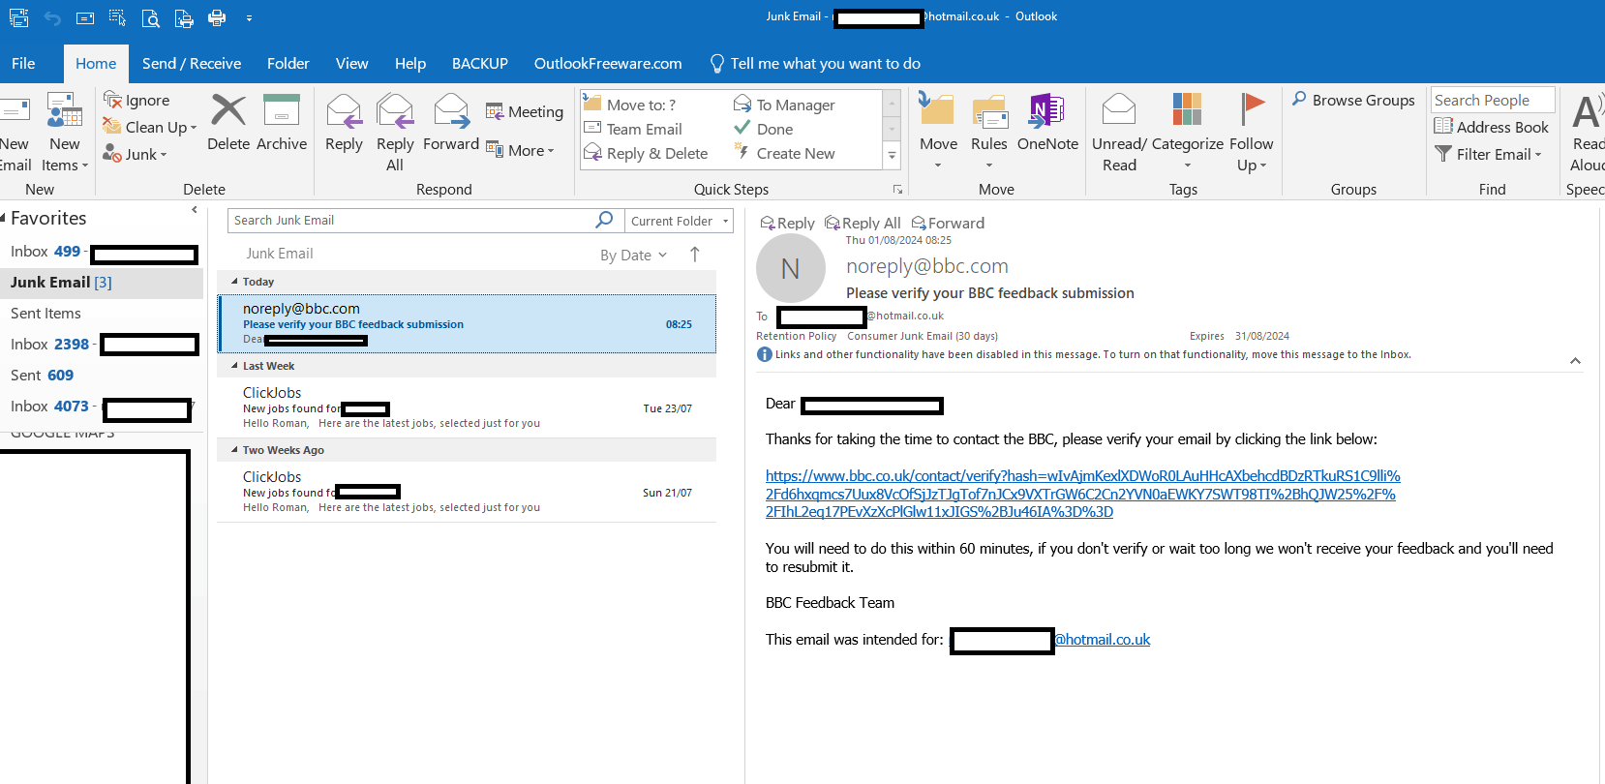Viewport: 1605px width, 784px height.
Task: Click the ribbon Reply envelope icon
Action: coord(344,110)
